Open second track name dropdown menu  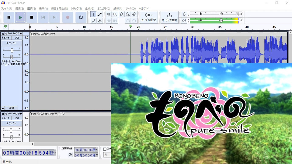14,114
